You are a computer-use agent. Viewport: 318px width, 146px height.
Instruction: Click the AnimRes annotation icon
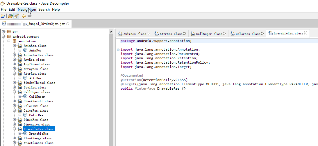click(x=25, y=50)
